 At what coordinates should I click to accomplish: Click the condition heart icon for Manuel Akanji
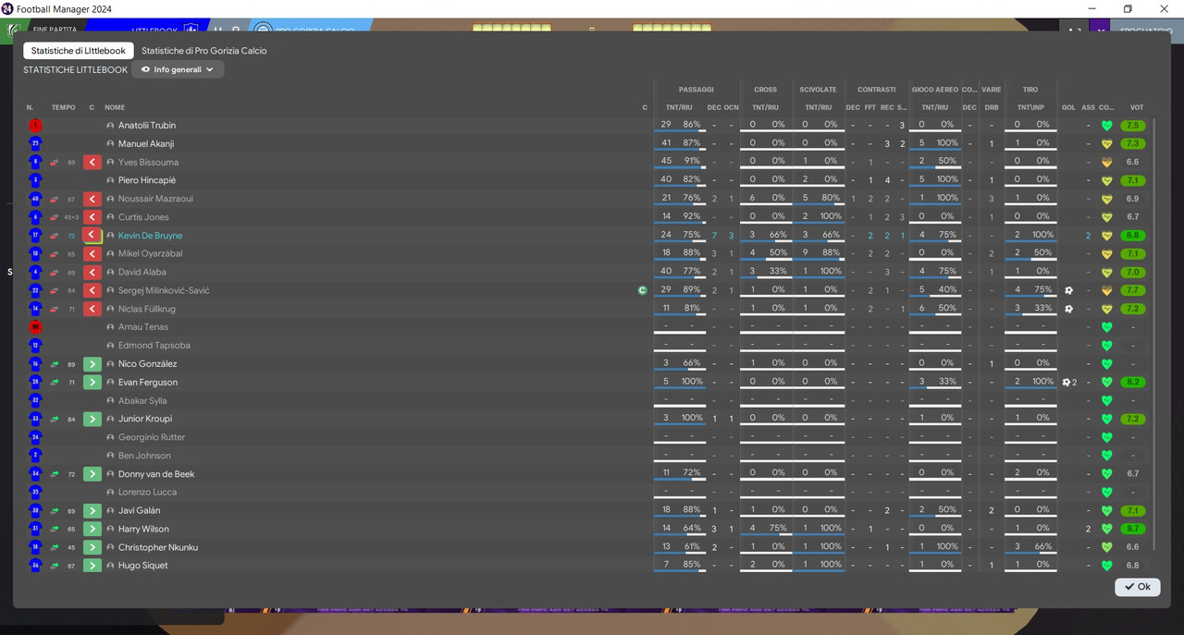pos(1106,144)
